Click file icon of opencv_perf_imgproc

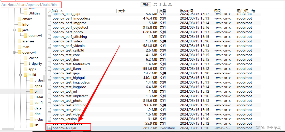(x=50, y=23)
